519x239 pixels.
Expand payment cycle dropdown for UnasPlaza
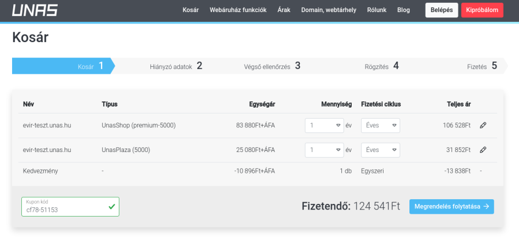[x=380, y=150]
